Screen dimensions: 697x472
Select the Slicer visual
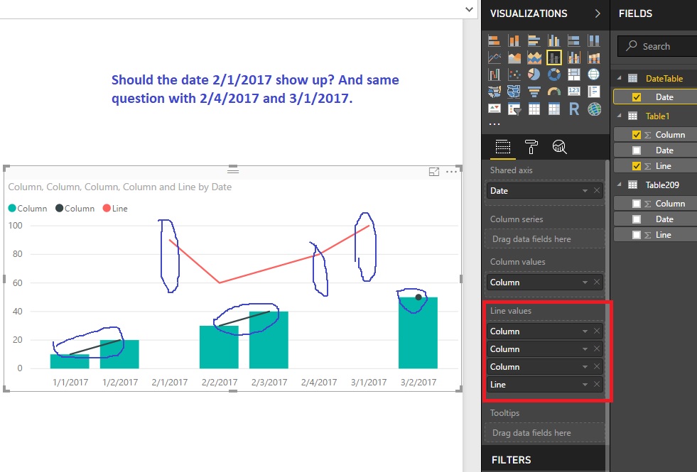point(514,109)
